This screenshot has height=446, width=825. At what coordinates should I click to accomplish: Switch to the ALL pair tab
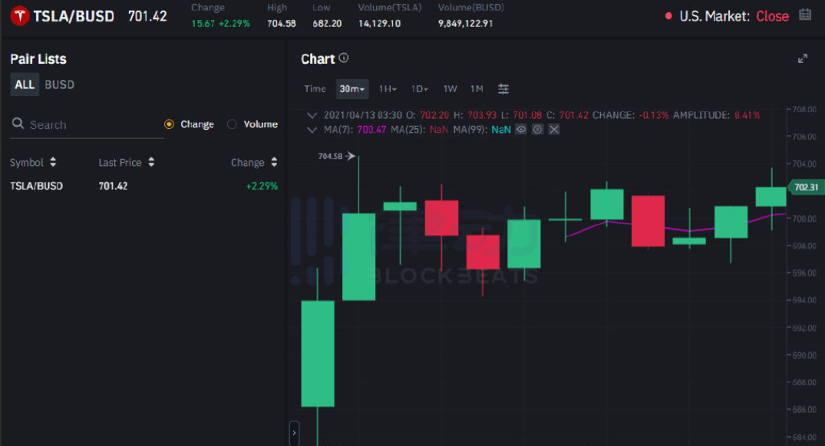(25, 84)
